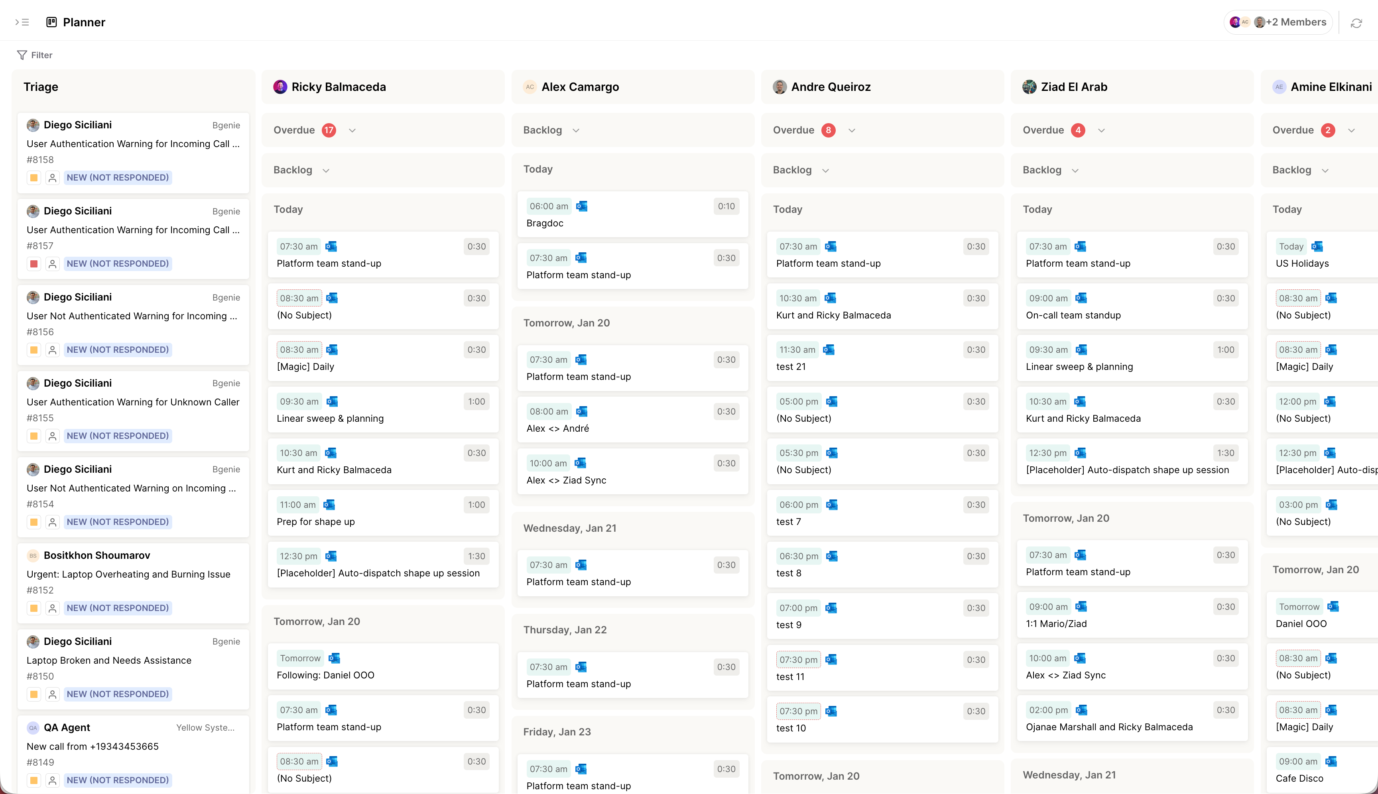The image size is (1378, 794).
Task: Click NEW (NOT RESPONDED) status on ticket #8155
Action: tap(117, 436)
